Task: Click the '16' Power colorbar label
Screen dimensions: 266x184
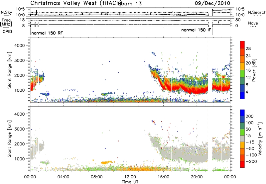Action: (x=248, y=70)
